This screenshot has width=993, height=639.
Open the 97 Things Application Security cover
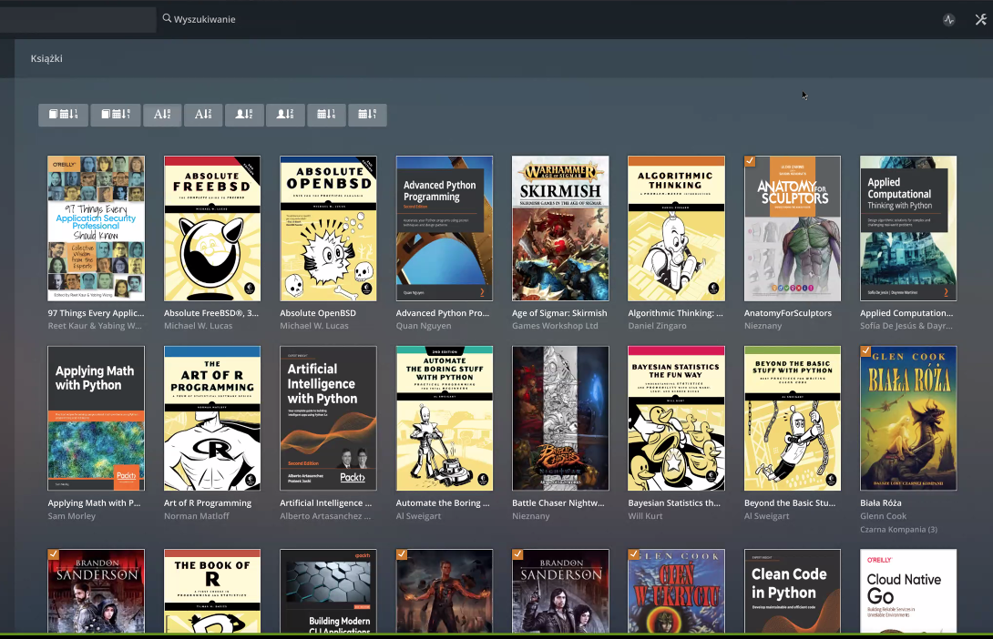(97, 228)
